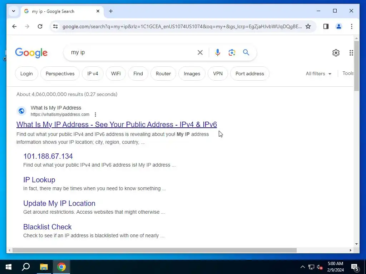
Task: Select the VPN filter chip
Action: pos(218,73)
